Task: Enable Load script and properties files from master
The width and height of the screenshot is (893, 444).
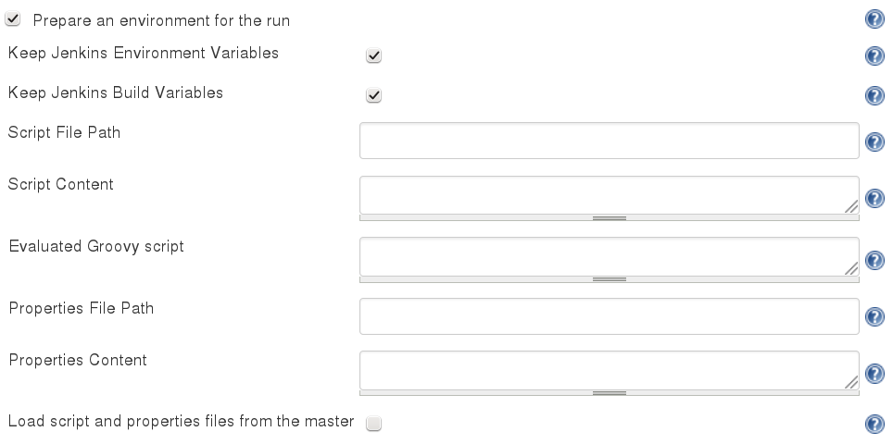Action: click(373, 424)
